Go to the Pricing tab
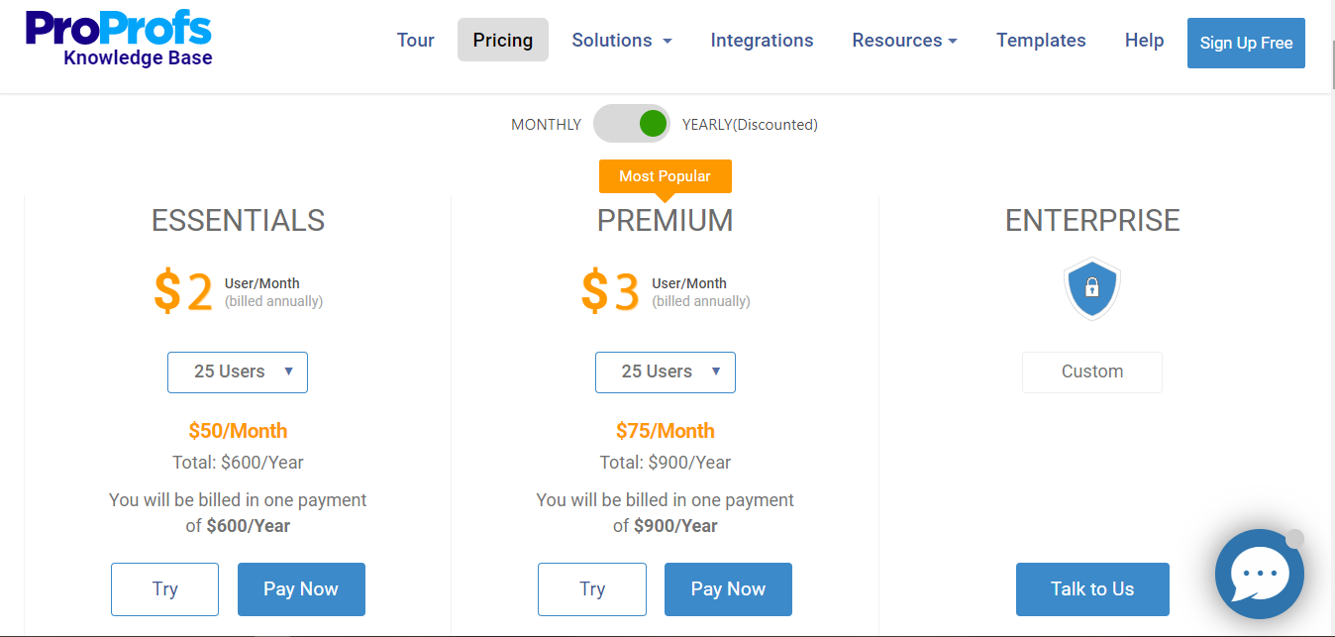The image size is (1335, 637). point(503,40)
